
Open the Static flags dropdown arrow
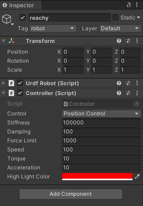[x=138, y=17]
